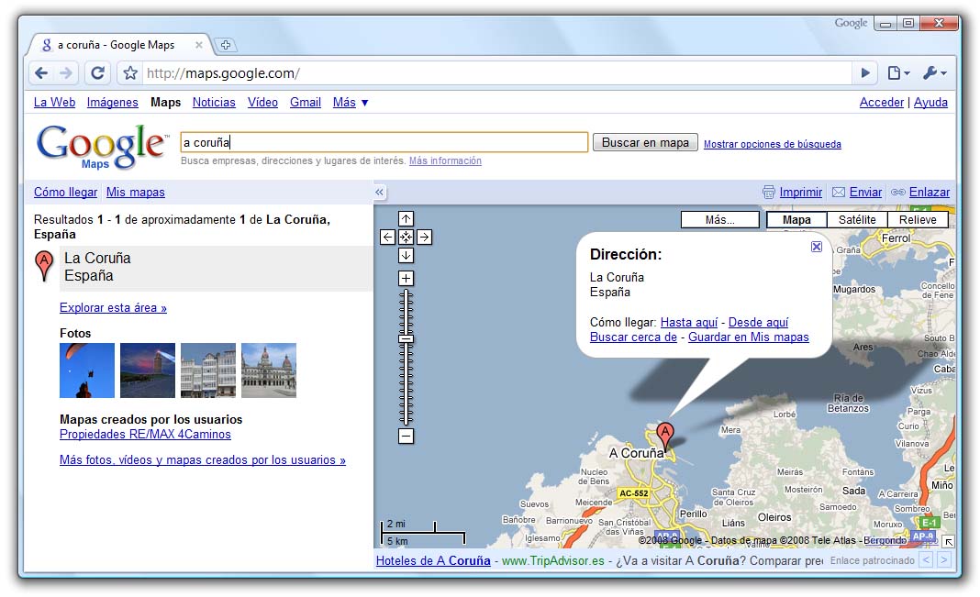
Task: Open the lighthouse at night photo thumbnail
Action: [x=148, y=370]
